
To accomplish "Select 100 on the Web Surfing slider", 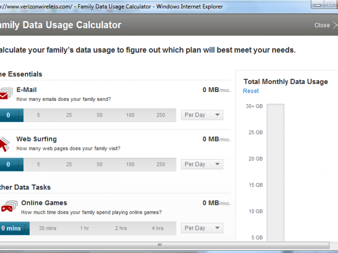I will click(x=130, y=164).
